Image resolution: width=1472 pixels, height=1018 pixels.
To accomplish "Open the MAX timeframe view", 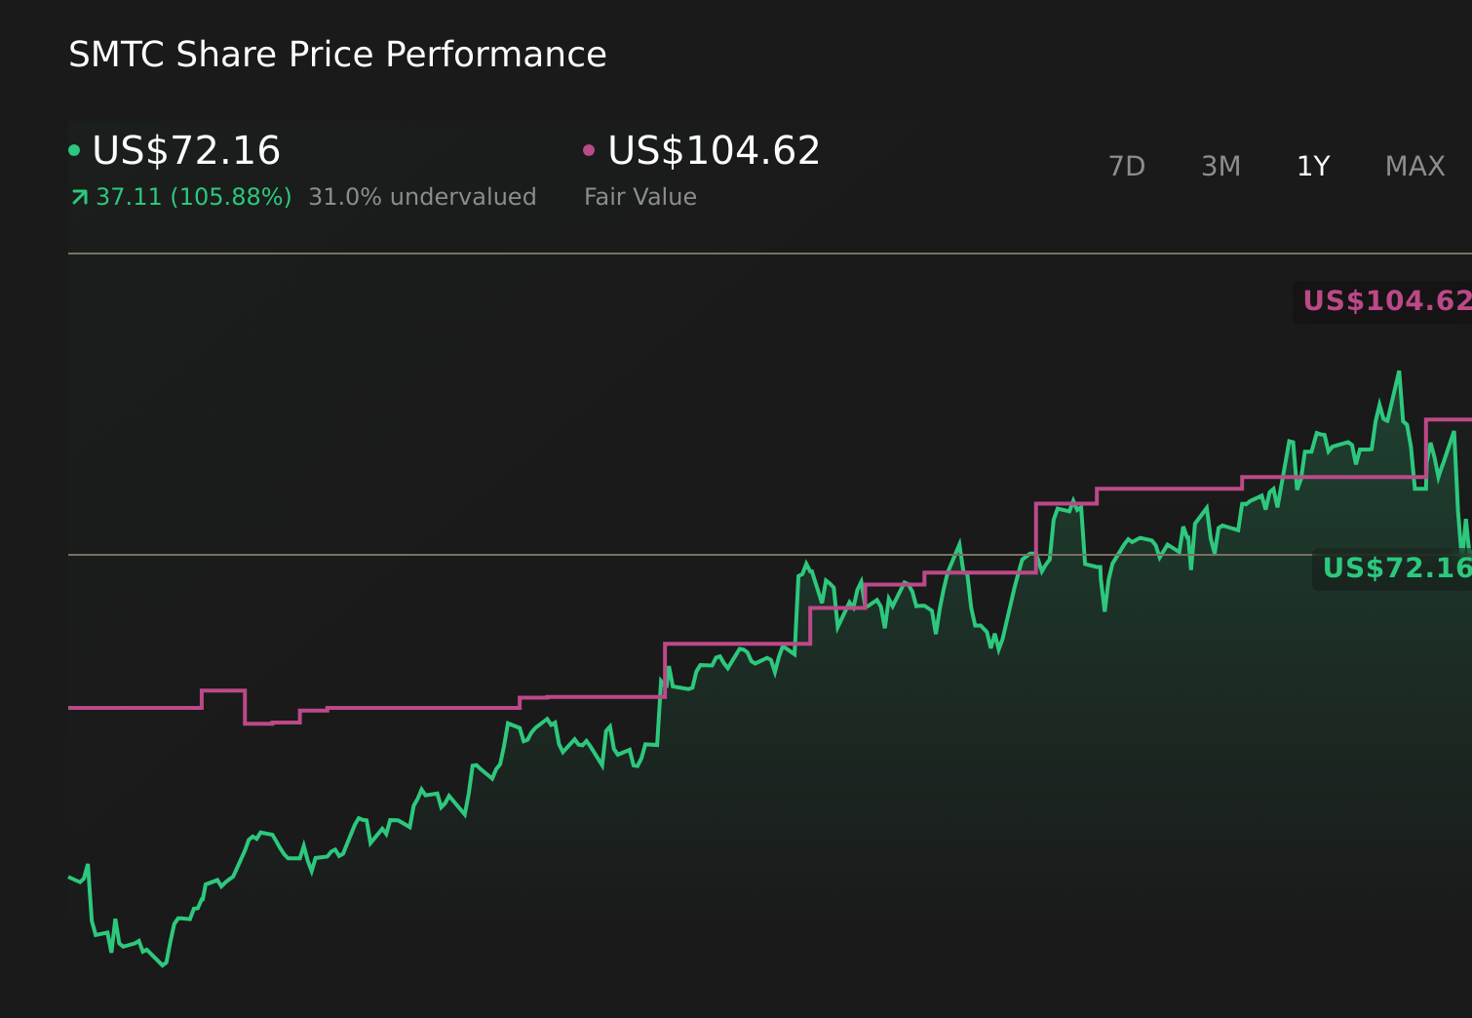I will point(1414,166).
